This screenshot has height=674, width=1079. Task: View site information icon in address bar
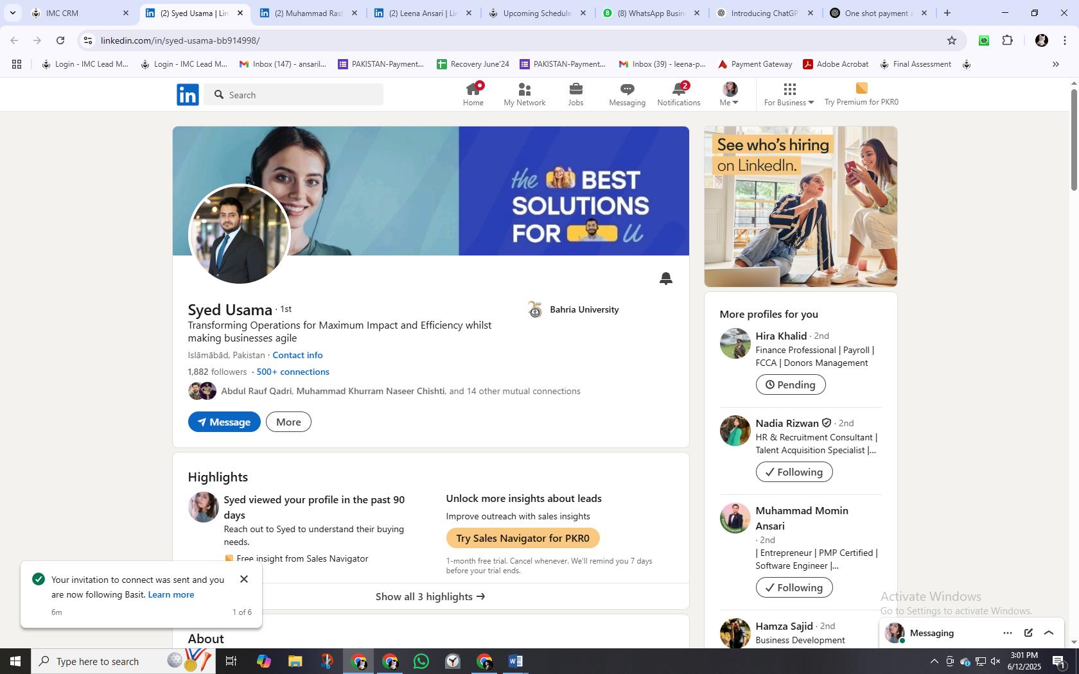pos(88,40)
